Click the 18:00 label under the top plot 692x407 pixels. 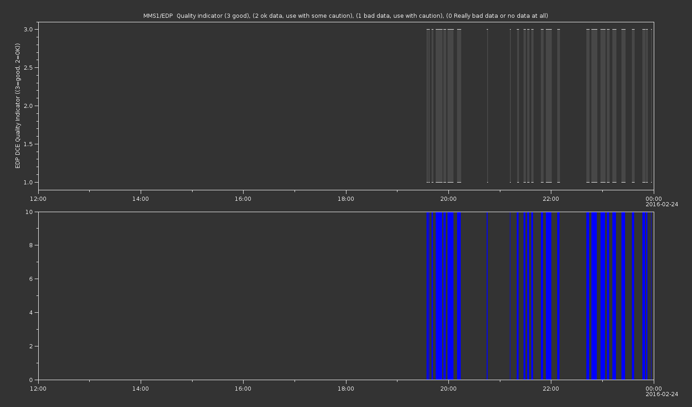coord(346,198)
